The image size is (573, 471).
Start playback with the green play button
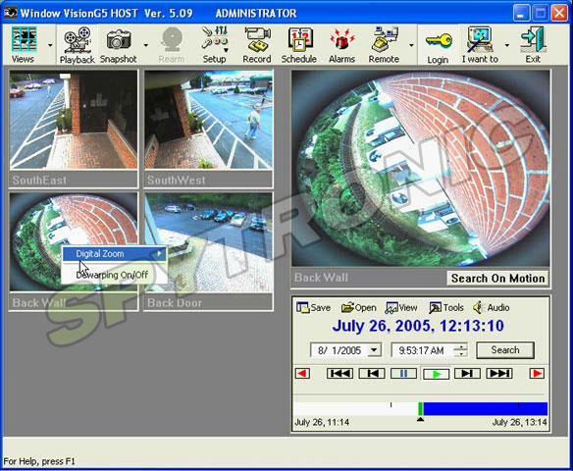point(436,374)
